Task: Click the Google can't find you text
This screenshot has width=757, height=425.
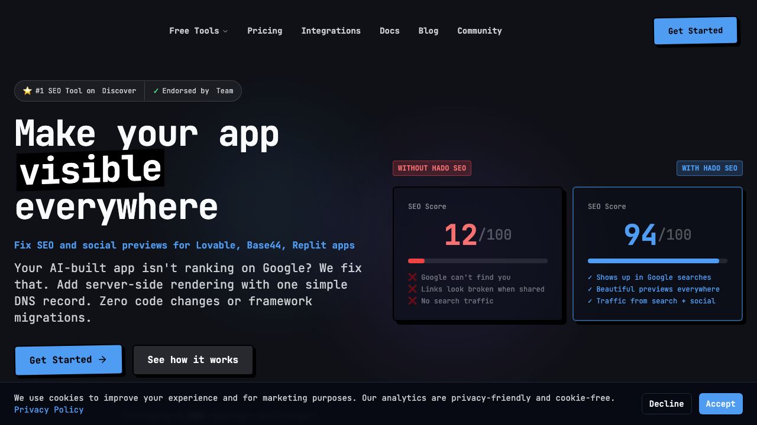Action: (465, 277)
